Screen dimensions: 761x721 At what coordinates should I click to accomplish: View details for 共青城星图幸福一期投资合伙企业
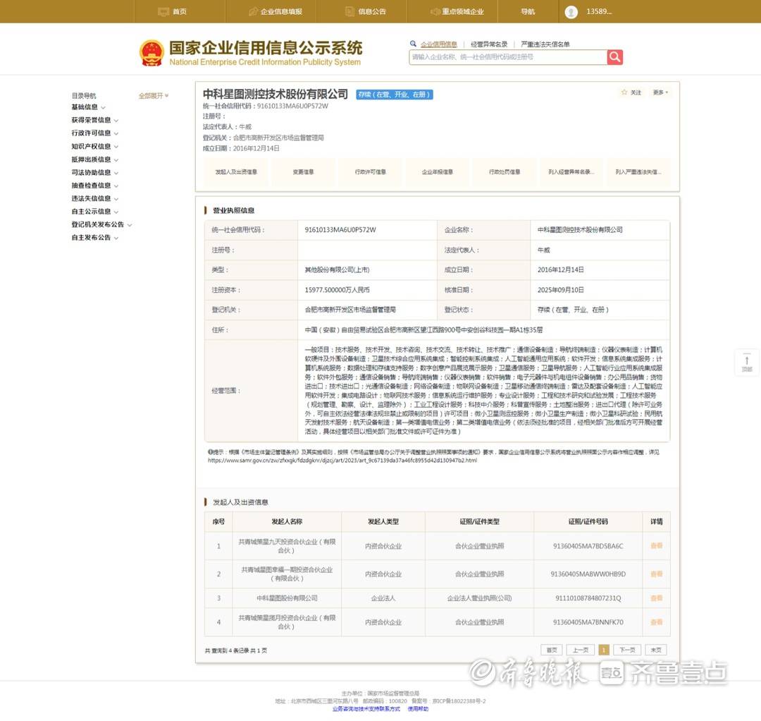(656, 574)
